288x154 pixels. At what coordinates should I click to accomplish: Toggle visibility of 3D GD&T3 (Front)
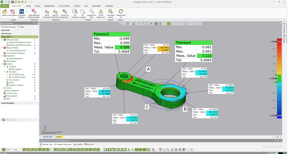[35, 77]
